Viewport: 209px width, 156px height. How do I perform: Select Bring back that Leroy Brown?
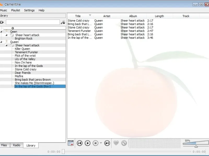(33, 80)
